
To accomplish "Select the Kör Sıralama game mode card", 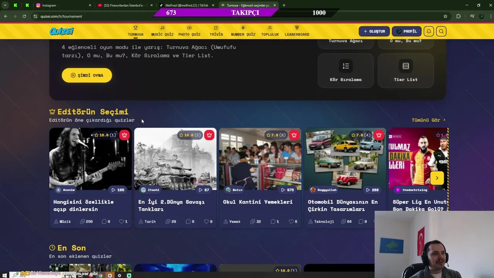I will click(x=345, y=71).
